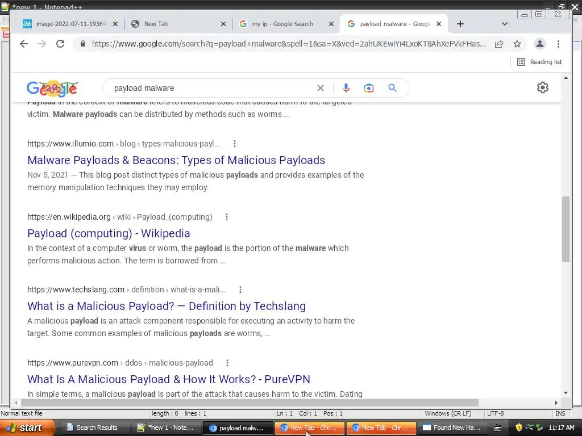Close the image-2022-07-11 tab
This screenshot has height=436, width=582.
115,24
